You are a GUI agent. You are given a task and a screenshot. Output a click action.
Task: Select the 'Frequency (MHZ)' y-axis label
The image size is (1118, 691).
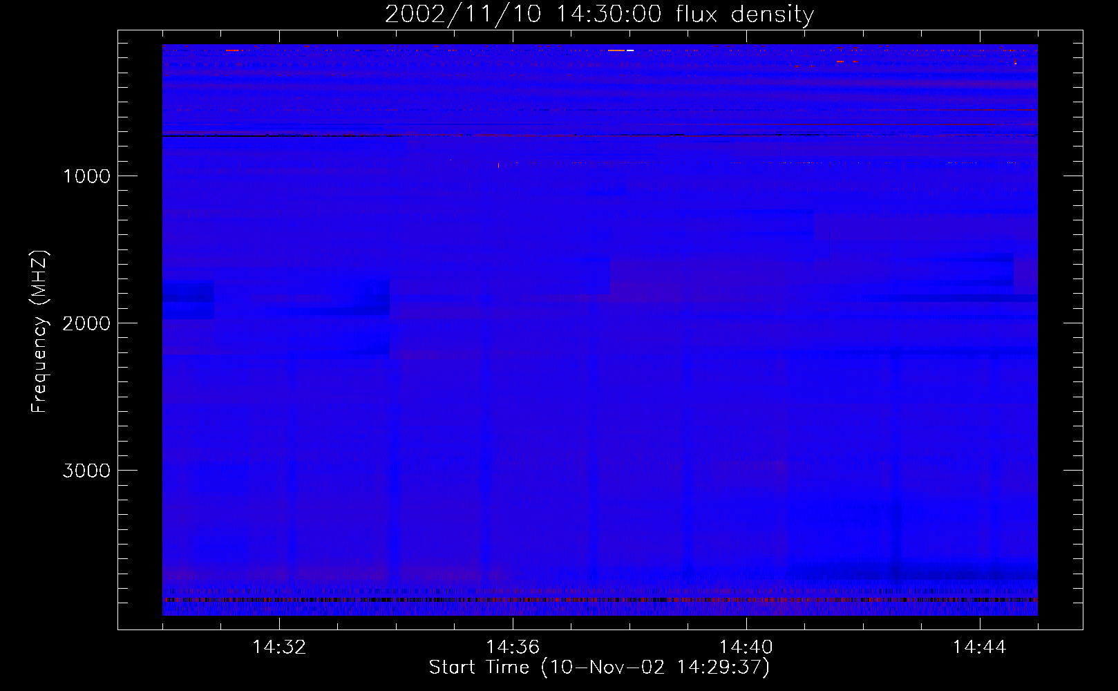[40, 332]
